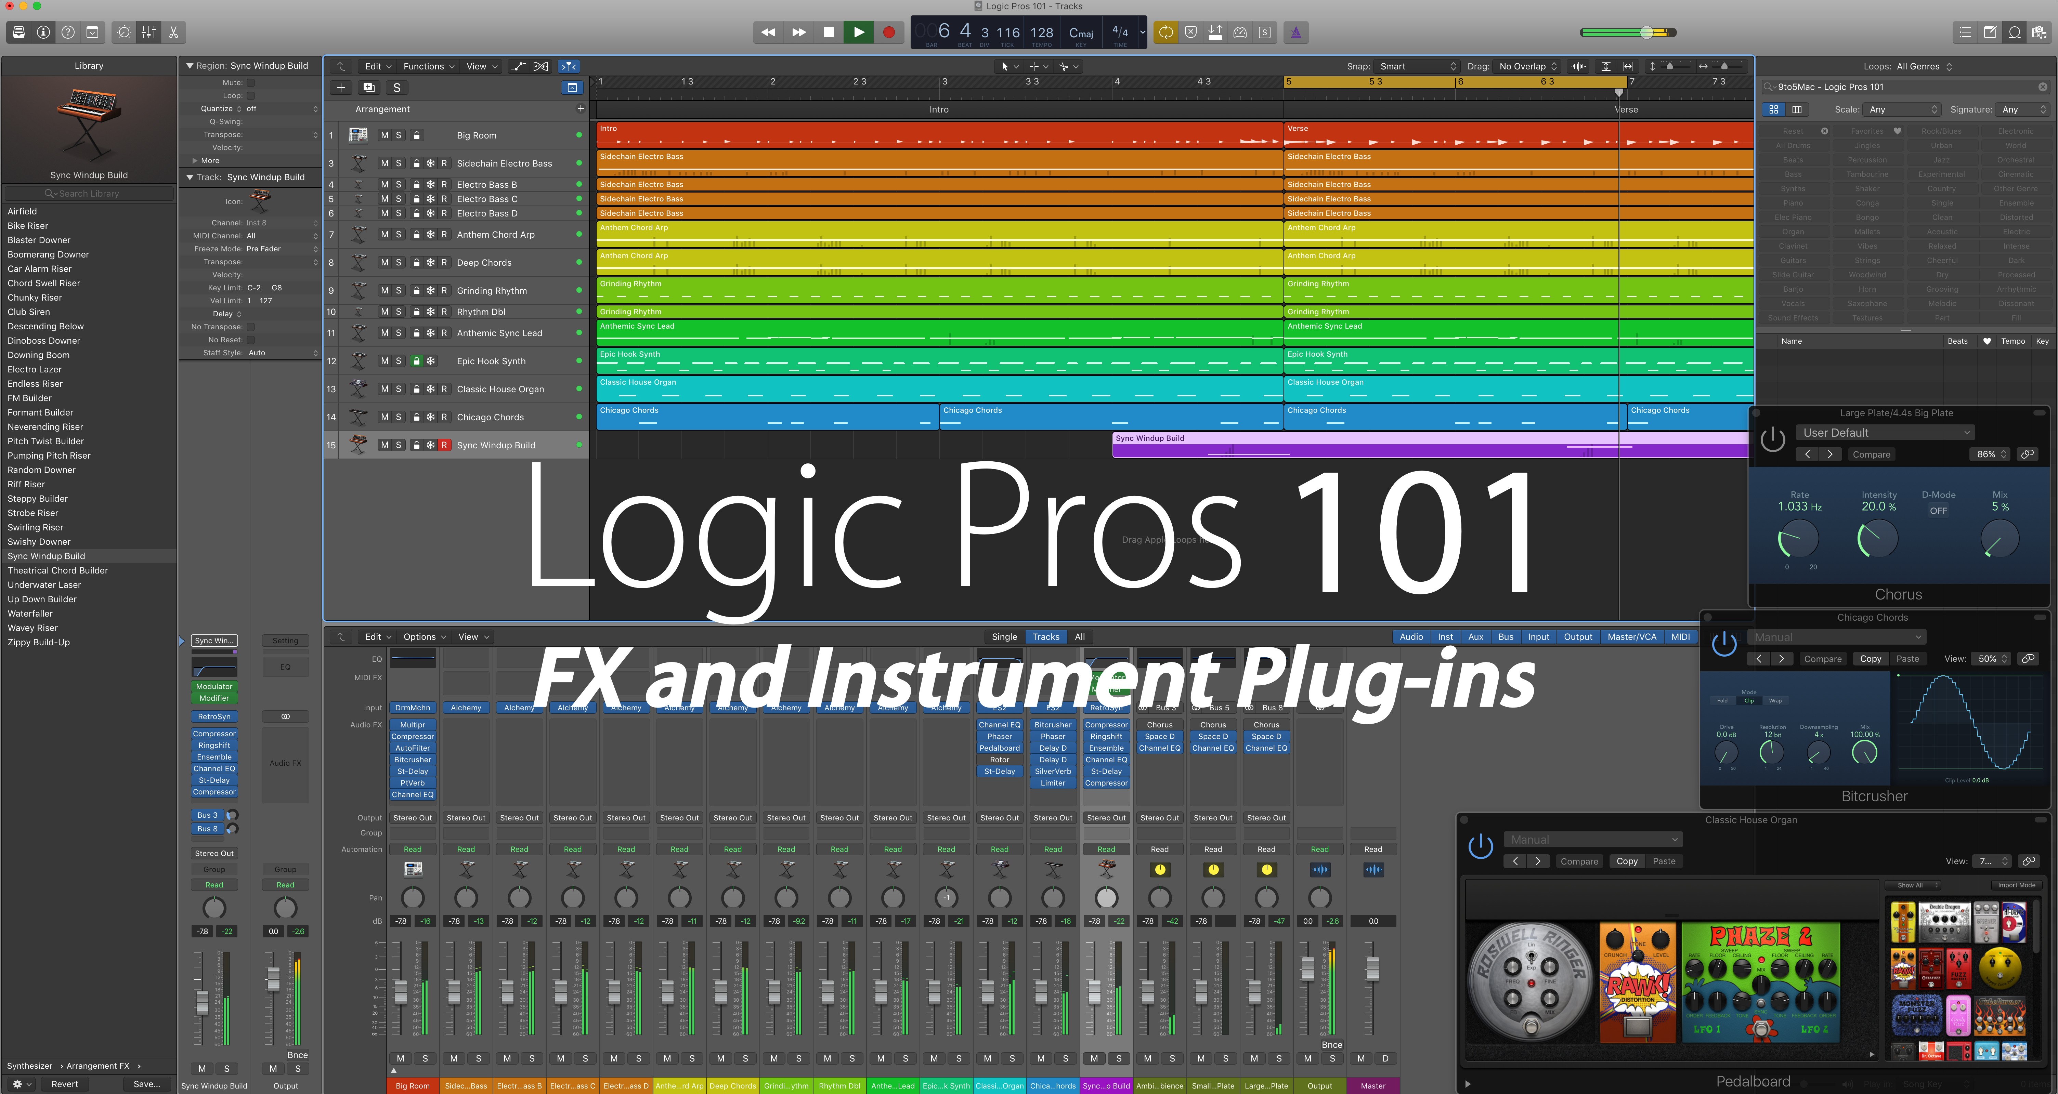Click the purple Master output icon in the control bar

[1296, 32]
